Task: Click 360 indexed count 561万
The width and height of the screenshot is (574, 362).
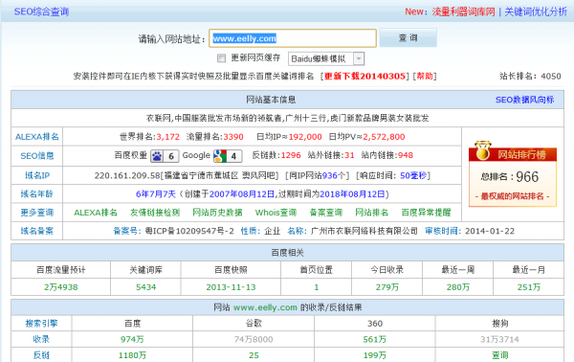Action: coord(374,340)
